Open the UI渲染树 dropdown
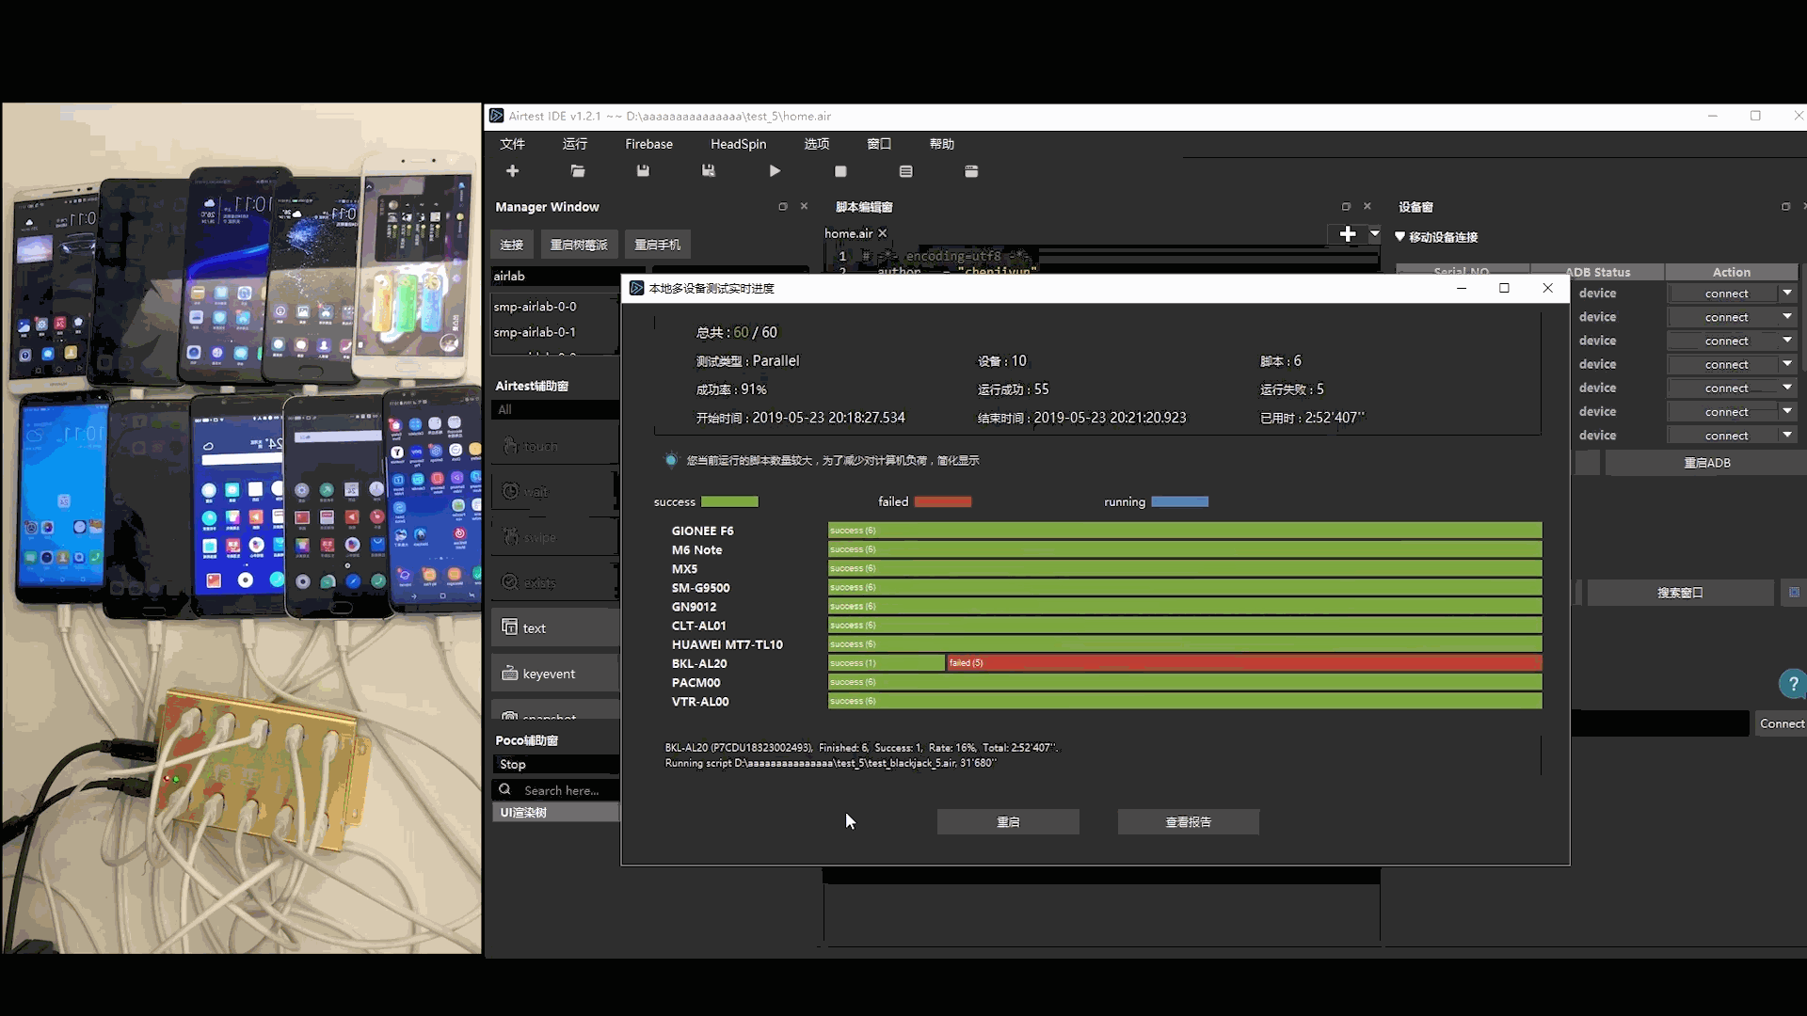 (x=555, y=812)
